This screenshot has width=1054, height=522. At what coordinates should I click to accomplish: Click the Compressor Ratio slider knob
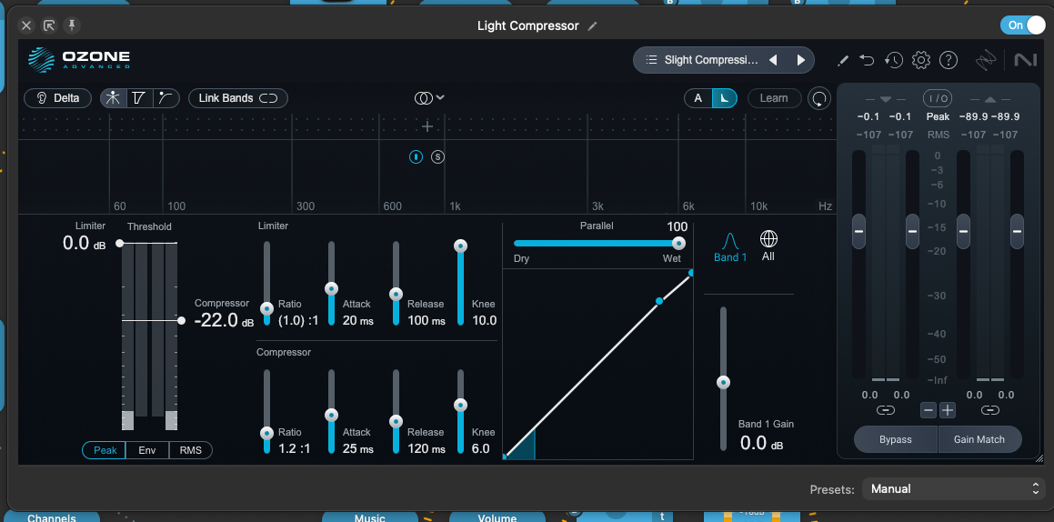266,433
